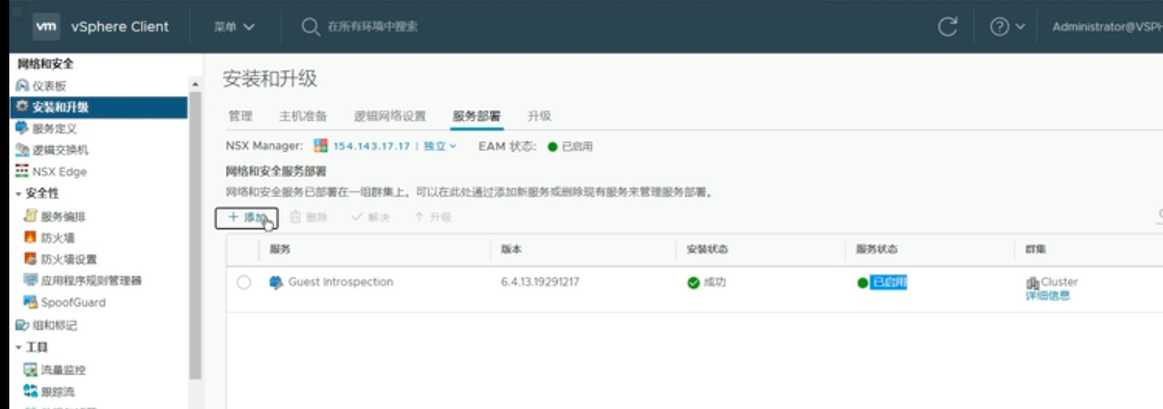Click version 6.4.13.19291217

(540, 282)
